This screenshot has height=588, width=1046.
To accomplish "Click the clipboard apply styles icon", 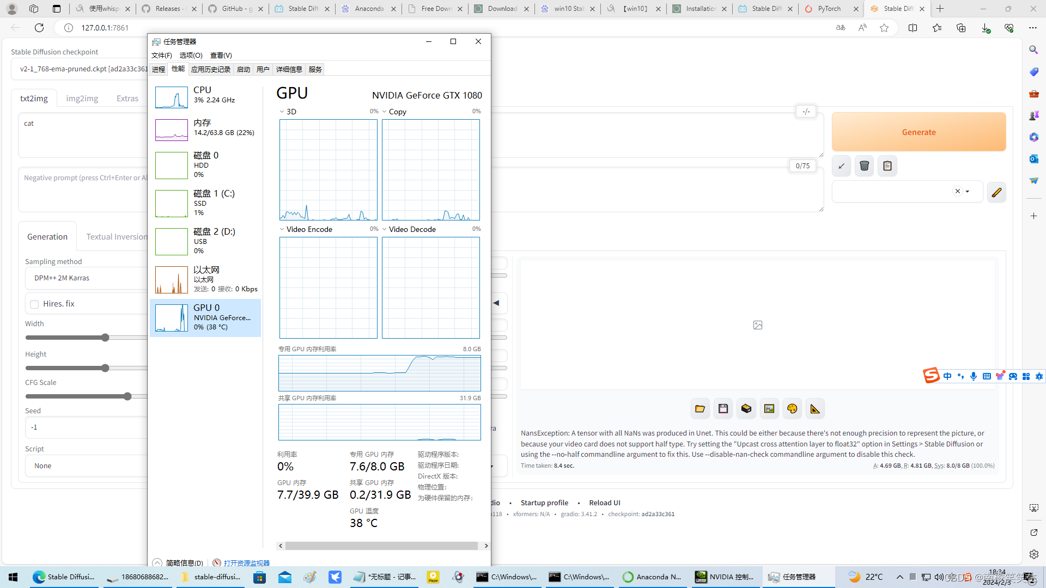I will (887, 166).
